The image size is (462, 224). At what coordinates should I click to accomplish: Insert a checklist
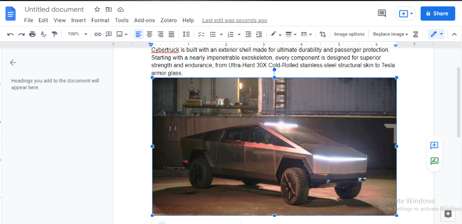tap(201, 34)
